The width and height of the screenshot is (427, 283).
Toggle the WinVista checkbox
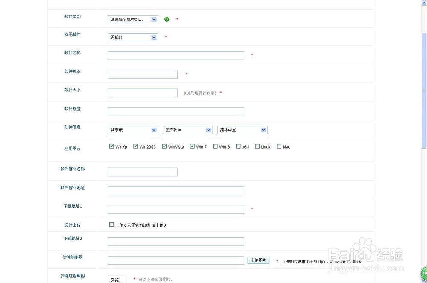(x=164, y=146)
